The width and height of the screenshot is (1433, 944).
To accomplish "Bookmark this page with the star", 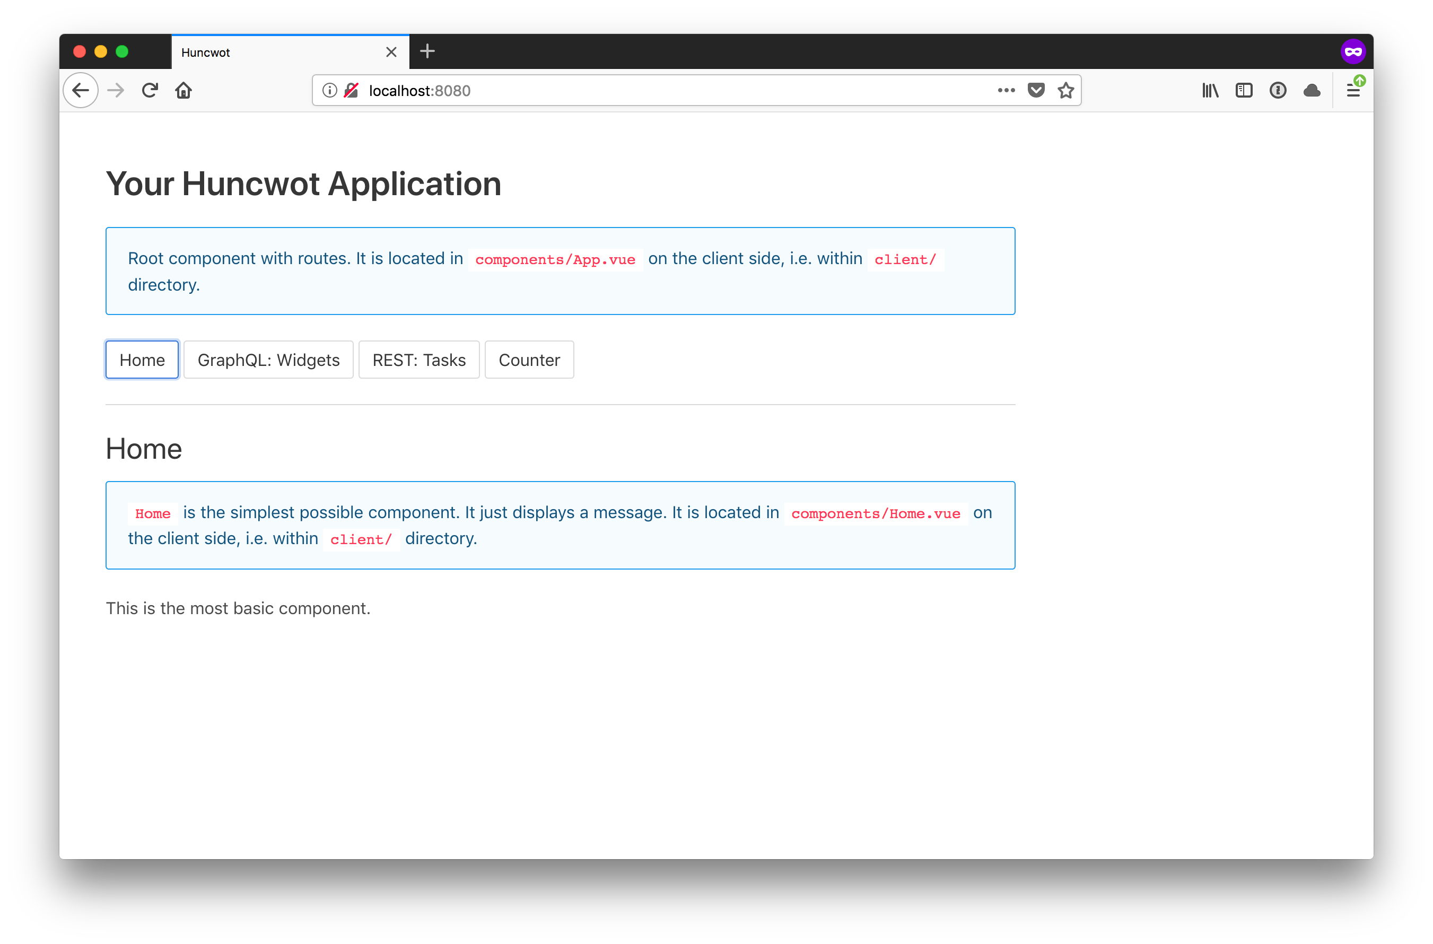I will pos(1065,90).
